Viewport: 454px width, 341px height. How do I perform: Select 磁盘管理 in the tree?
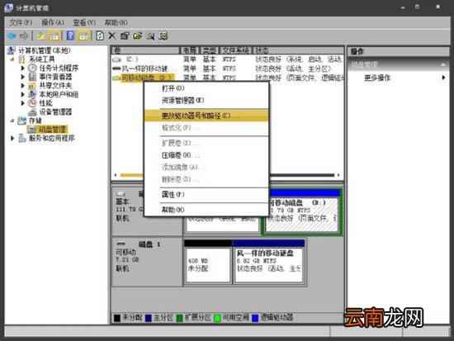tap(52, 129)
